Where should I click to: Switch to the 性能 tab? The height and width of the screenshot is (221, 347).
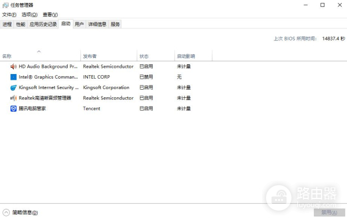point(21,24)
